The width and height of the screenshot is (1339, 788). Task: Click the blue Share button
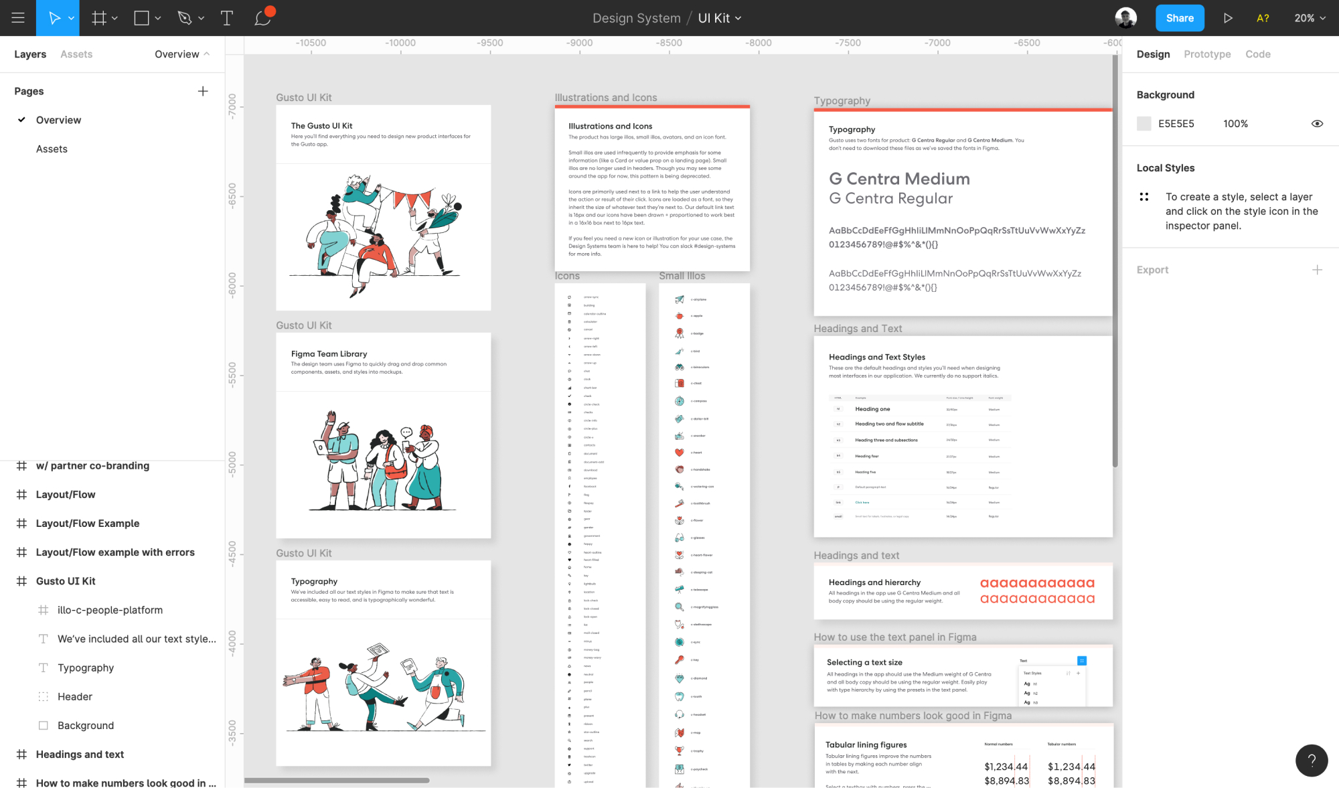point(1179,18)
